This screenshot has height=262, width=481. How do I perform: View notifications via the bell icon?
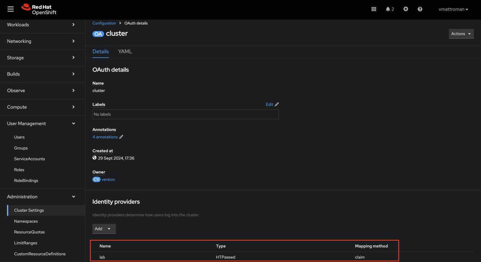coord(388,9)
